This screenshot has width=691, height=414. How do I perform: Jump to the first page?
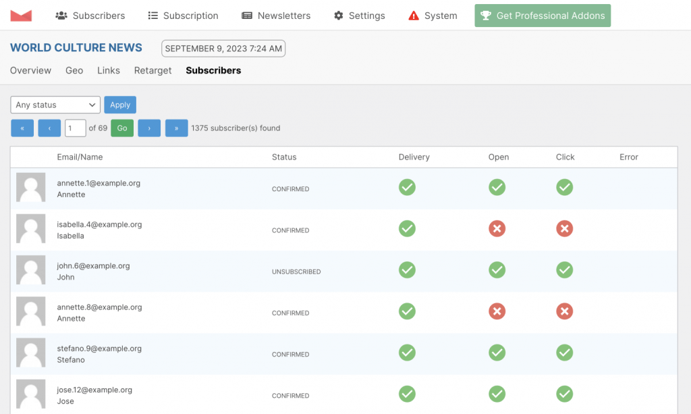22,128
